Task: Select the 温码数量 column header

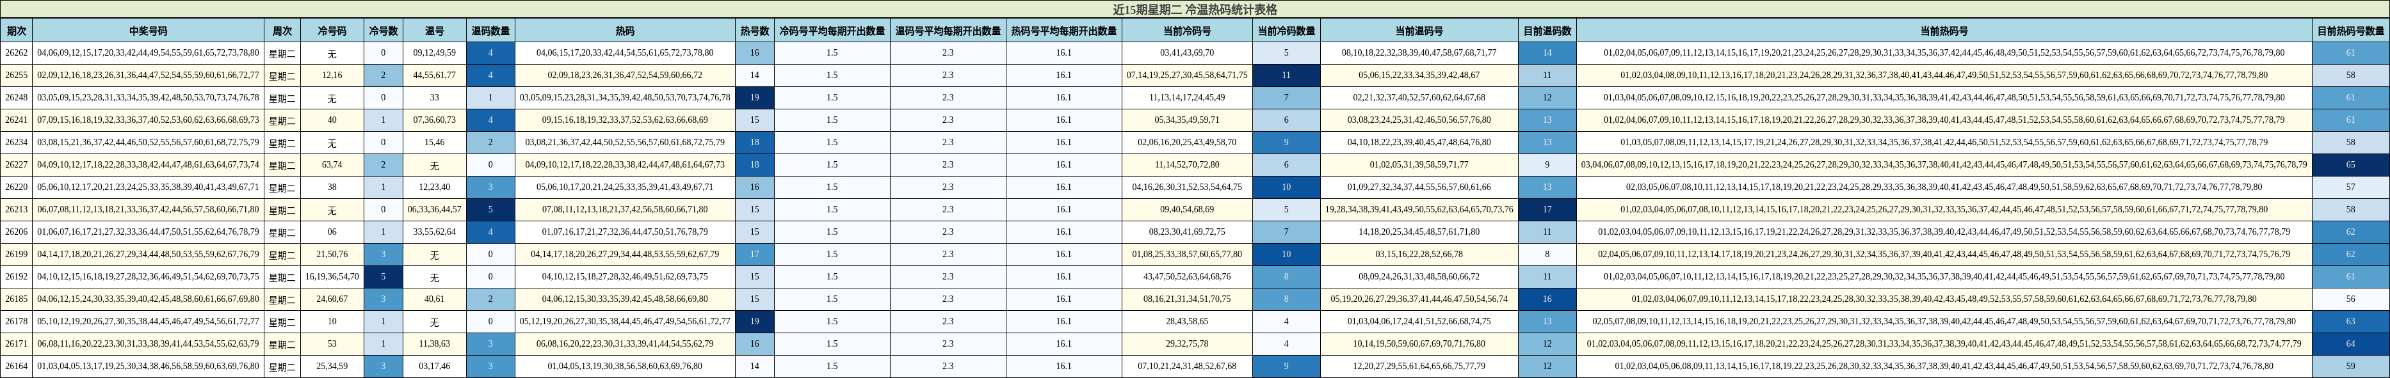Action: pyautogui.click(x=491, y=31)
